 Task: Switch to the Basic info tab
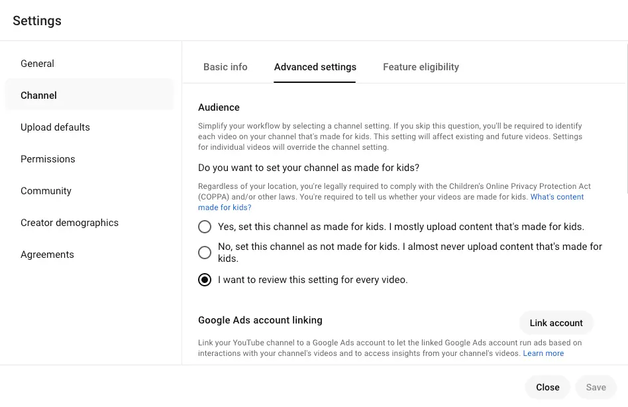coord(225,67)
